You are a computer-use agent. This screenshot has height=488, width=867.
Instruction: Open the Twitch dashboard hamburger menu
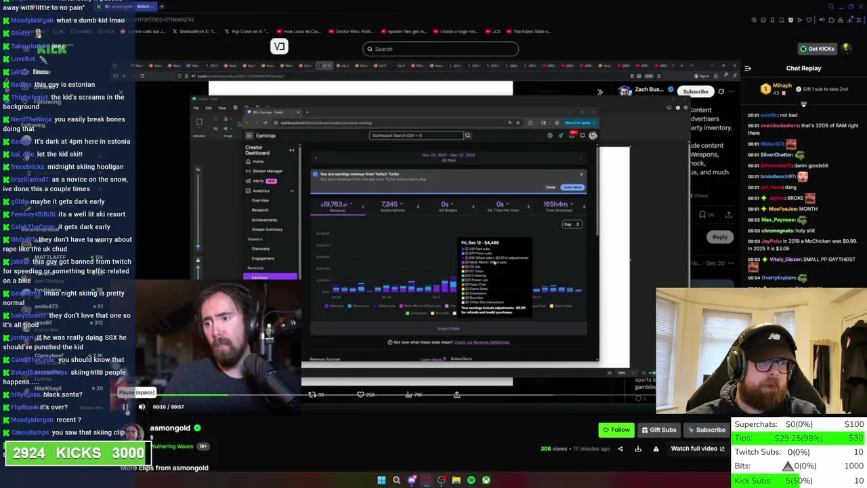coord(249,136)
